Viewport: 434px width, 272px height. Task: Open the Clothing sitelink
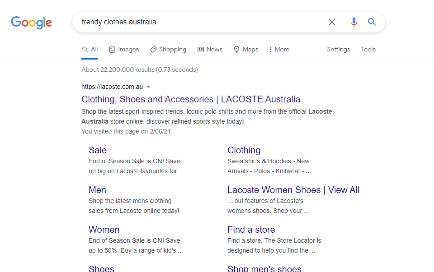(x=244, y=150)
